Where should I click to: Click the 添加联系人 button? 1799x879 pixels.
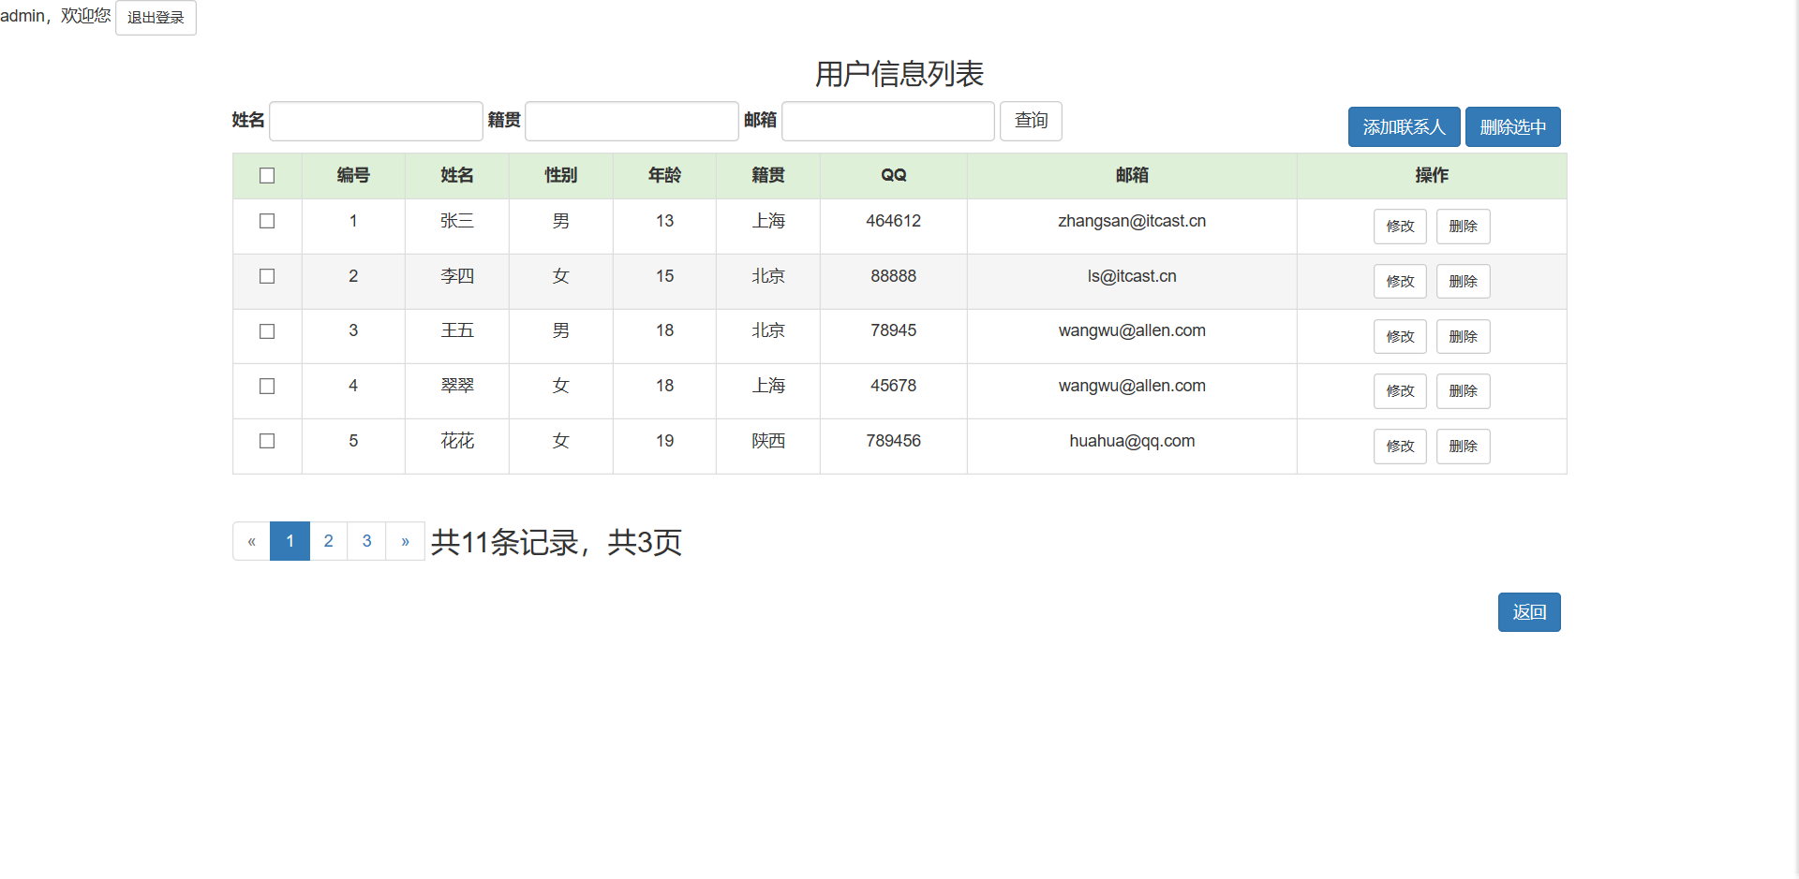coord(1403,127)
